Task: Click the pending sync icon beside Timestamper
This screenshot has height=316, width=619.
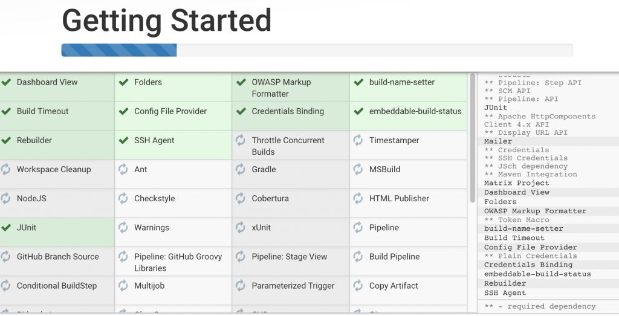Action: click(x=358, y=140)
